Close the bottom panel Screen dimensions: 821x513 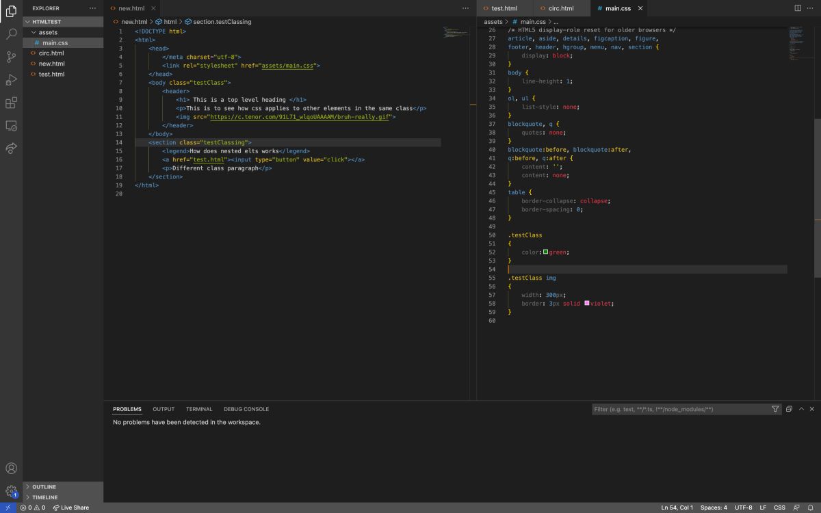point(812,409)
